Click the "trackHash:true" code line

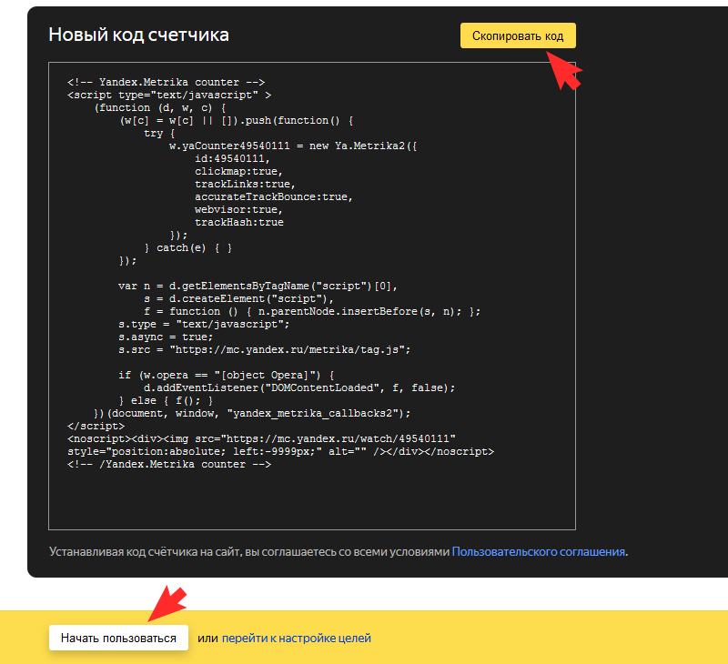239,222
